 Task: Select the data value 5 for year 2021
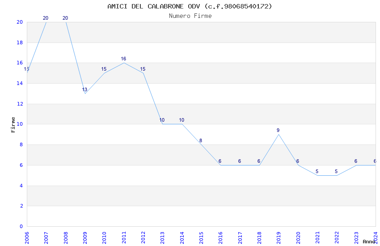[x=317, y=172]
